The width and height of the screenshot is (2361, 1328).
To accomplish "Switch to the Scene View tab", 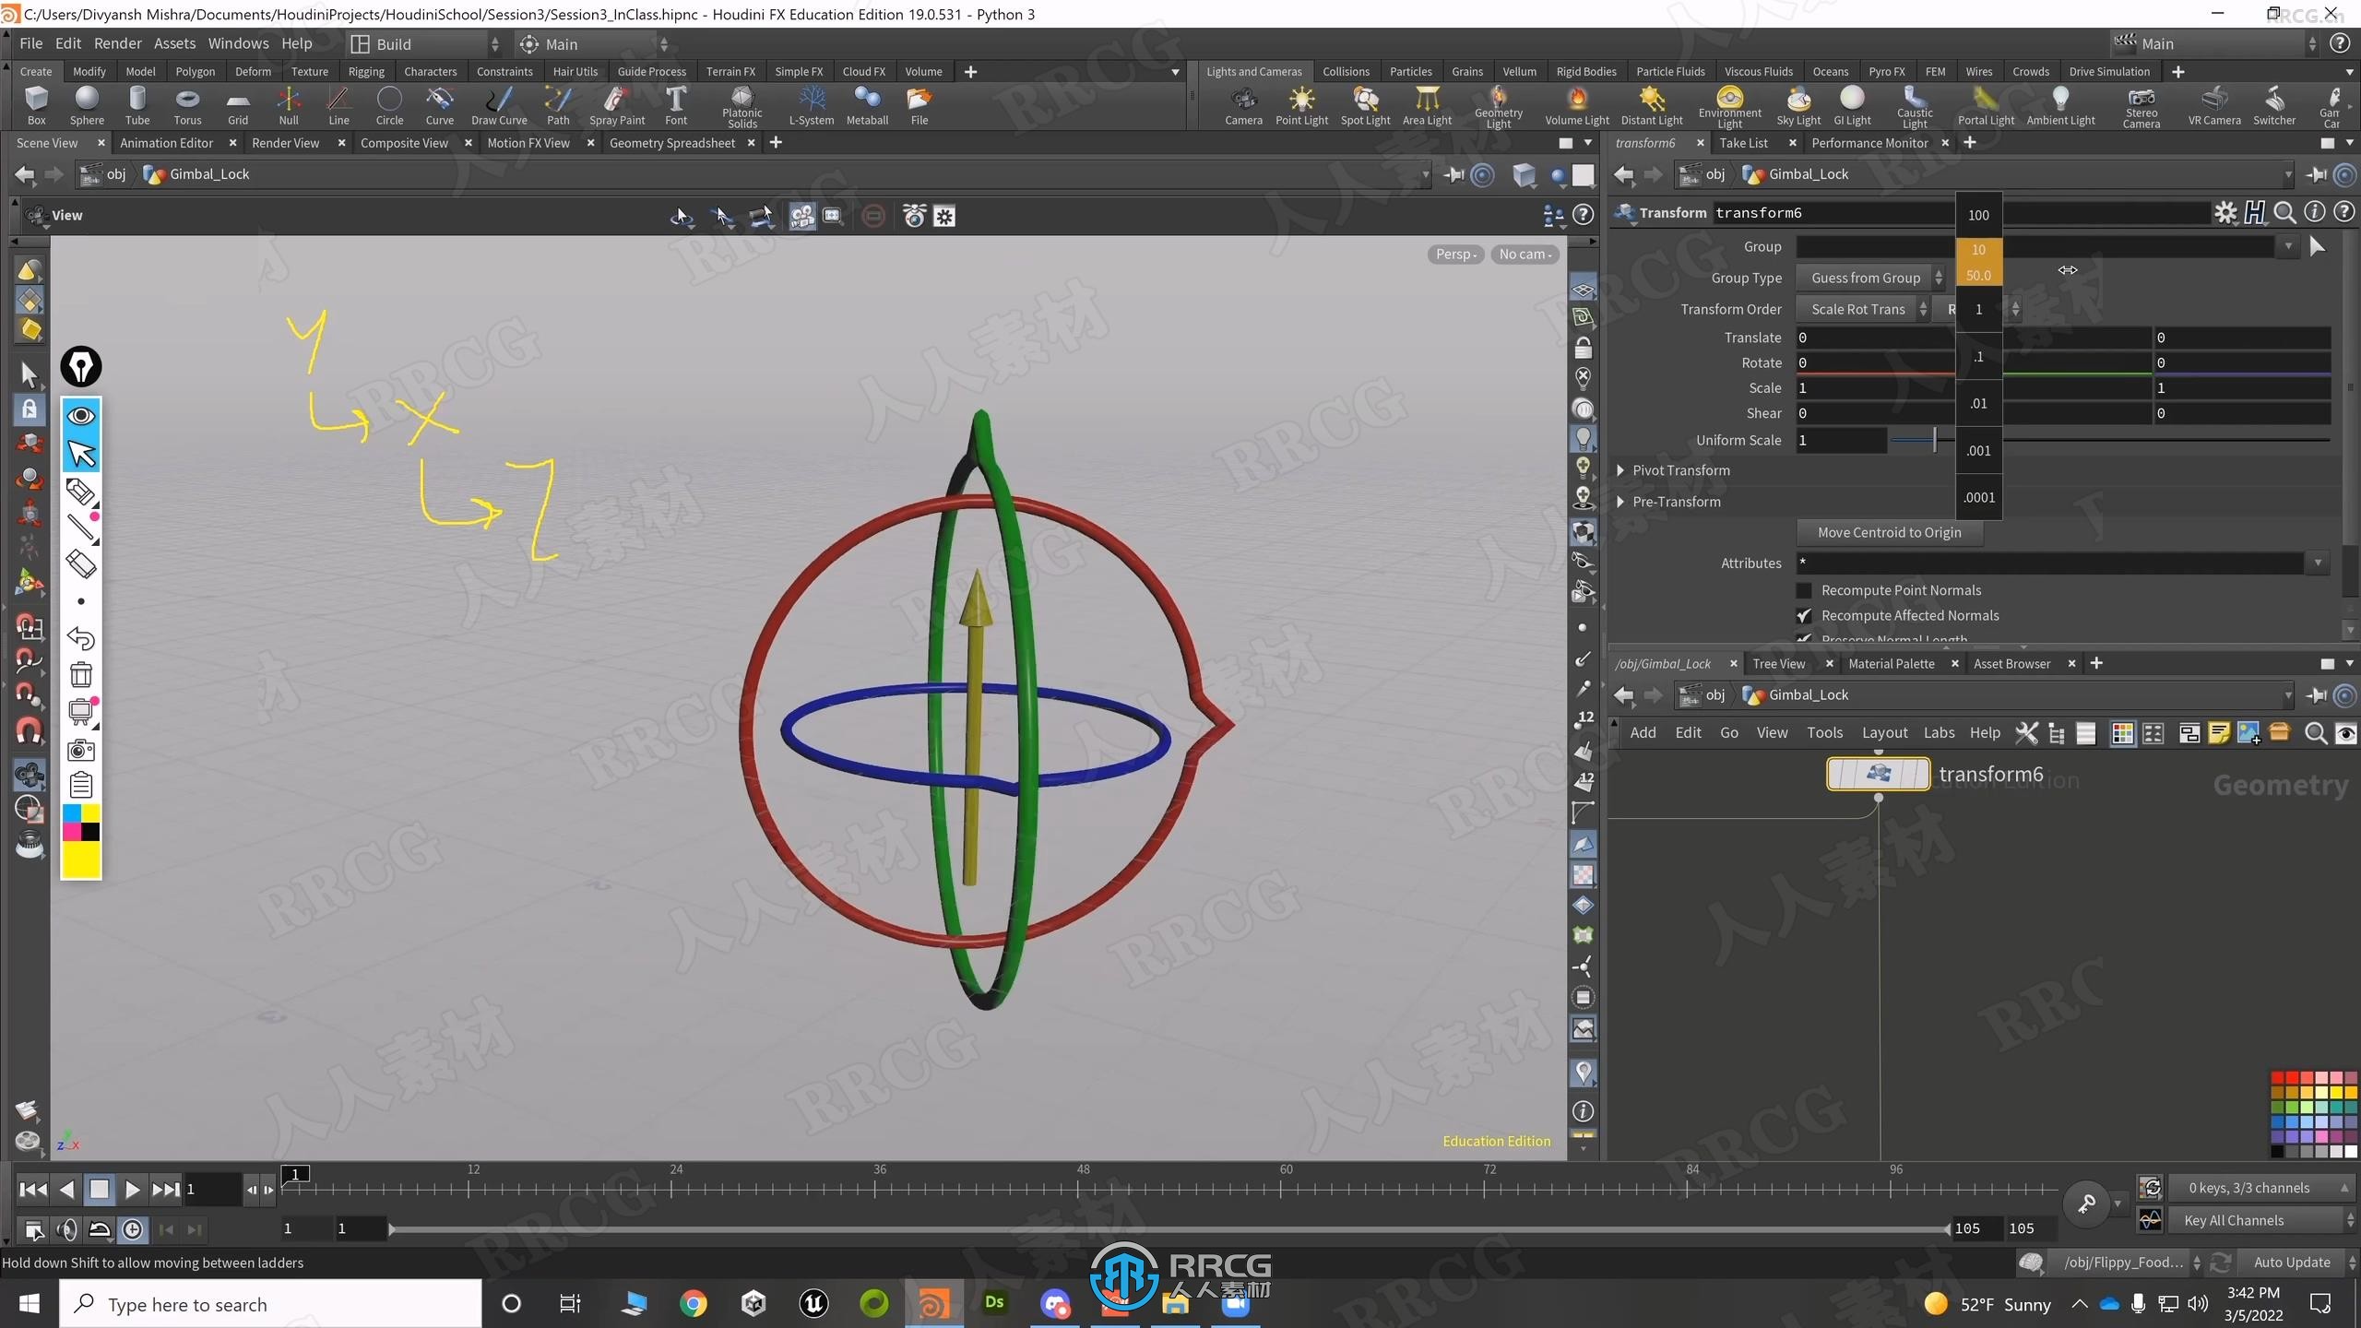I will 47,143.
